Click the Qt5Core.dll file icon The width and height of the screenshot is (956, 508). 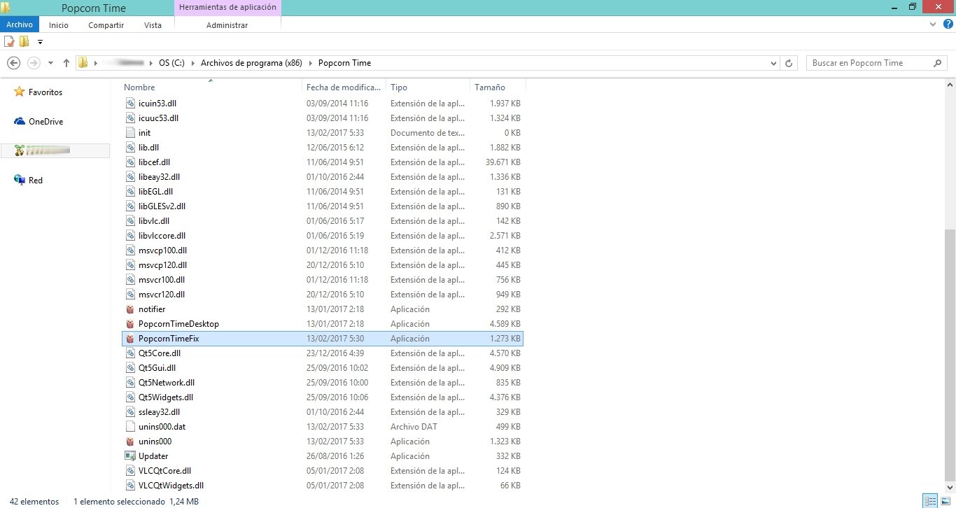coord(129,353)
